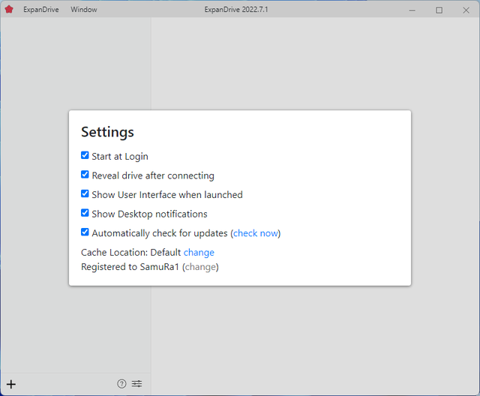Image resolution: width=480 pixels, height=396 pixels.
Task: Close the ExpanDrive window
Action: pyautogui.click(x=465, y=10)
